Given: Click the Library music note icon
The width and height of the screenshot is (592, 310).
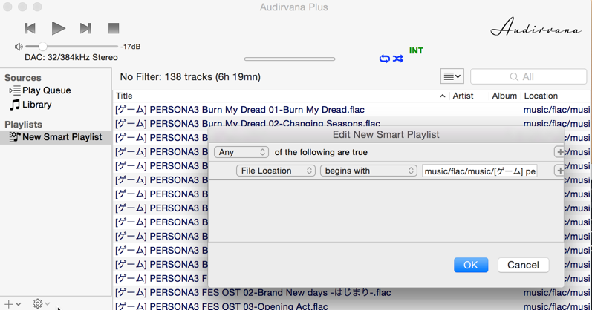Looking at the screenshot, I should 15,105.
